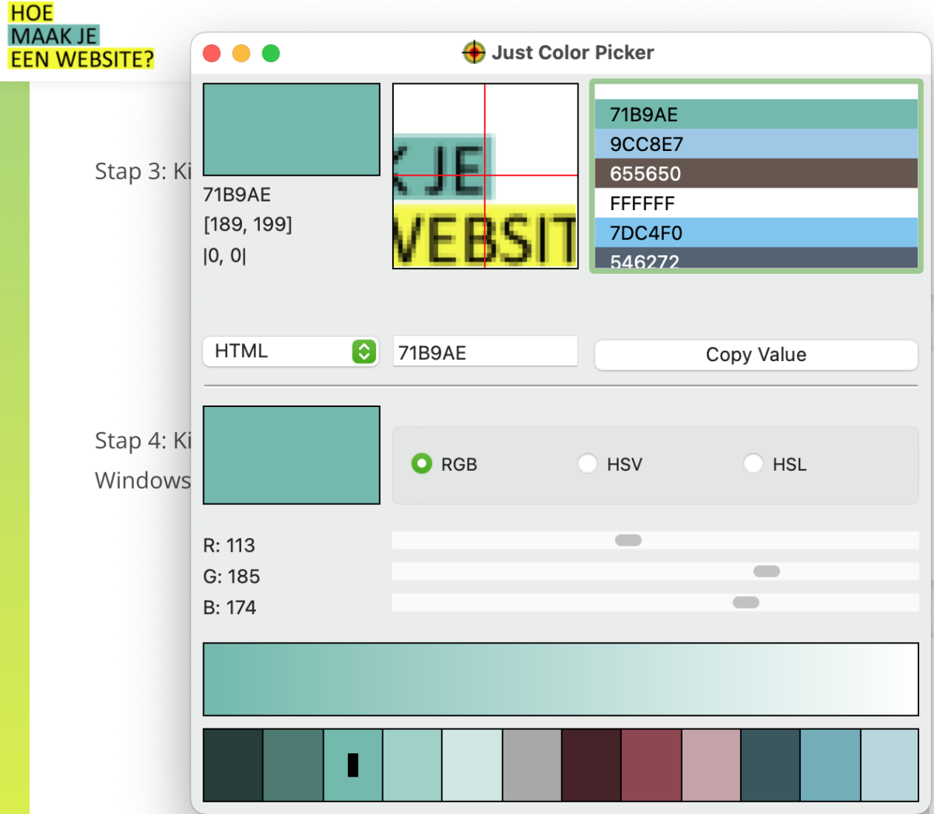The height and width of the screenshot is (814, 934).
Task: Click the yellow macOS minimize window button
Action: [x=241, y=54]
